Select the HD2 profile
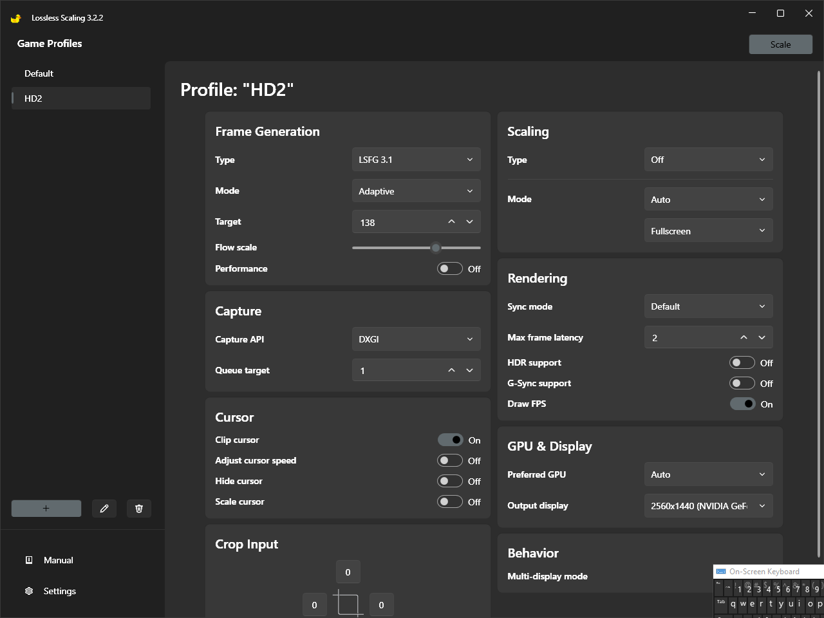Screen dimensions: 824x618 point(81,98)
